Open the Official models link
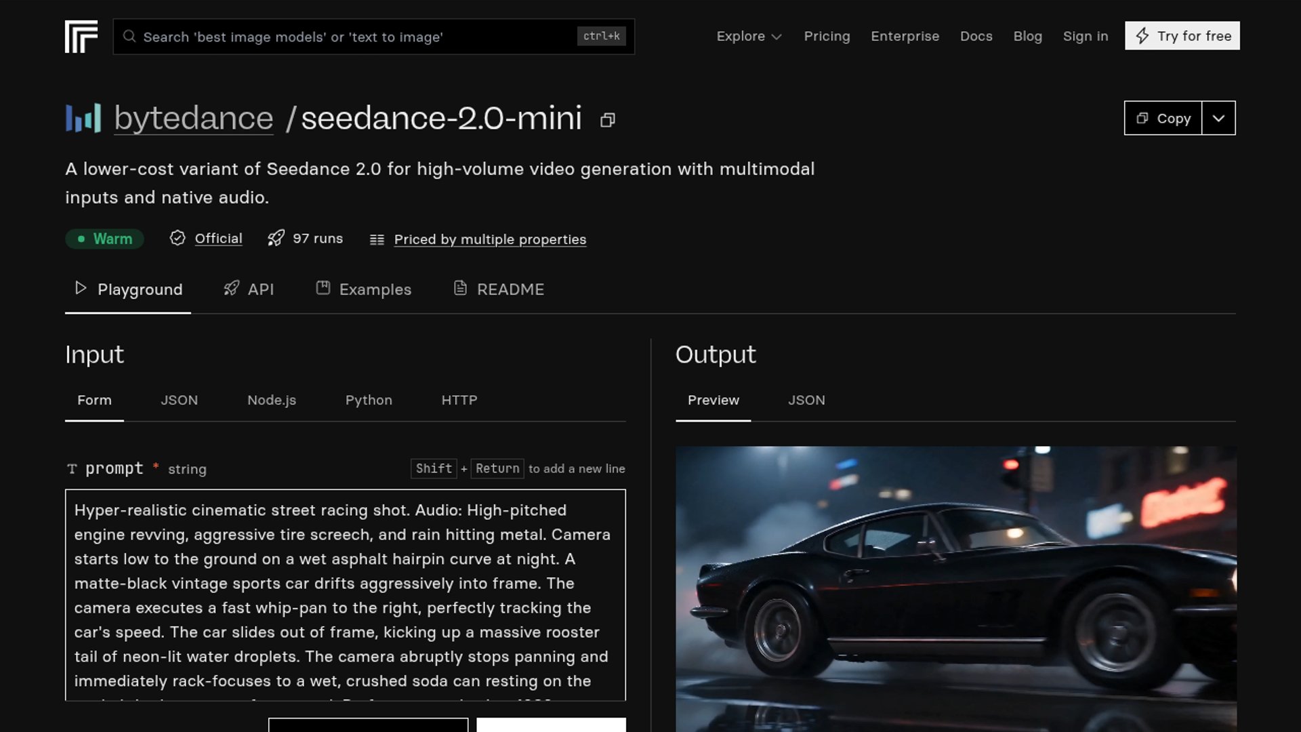1301x732 pixels. coord(218,239)
